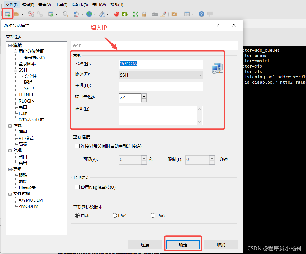Open the 文件(F) menu
Image resolution: width=306 pixels, height=254 pixels.
(12, 5)
